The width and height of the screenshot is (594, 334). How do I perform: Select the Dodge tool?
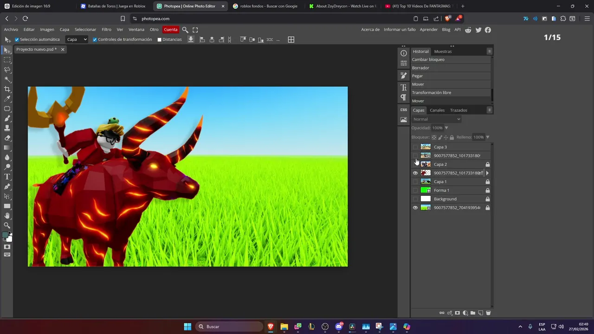click(x=7, y=167)
